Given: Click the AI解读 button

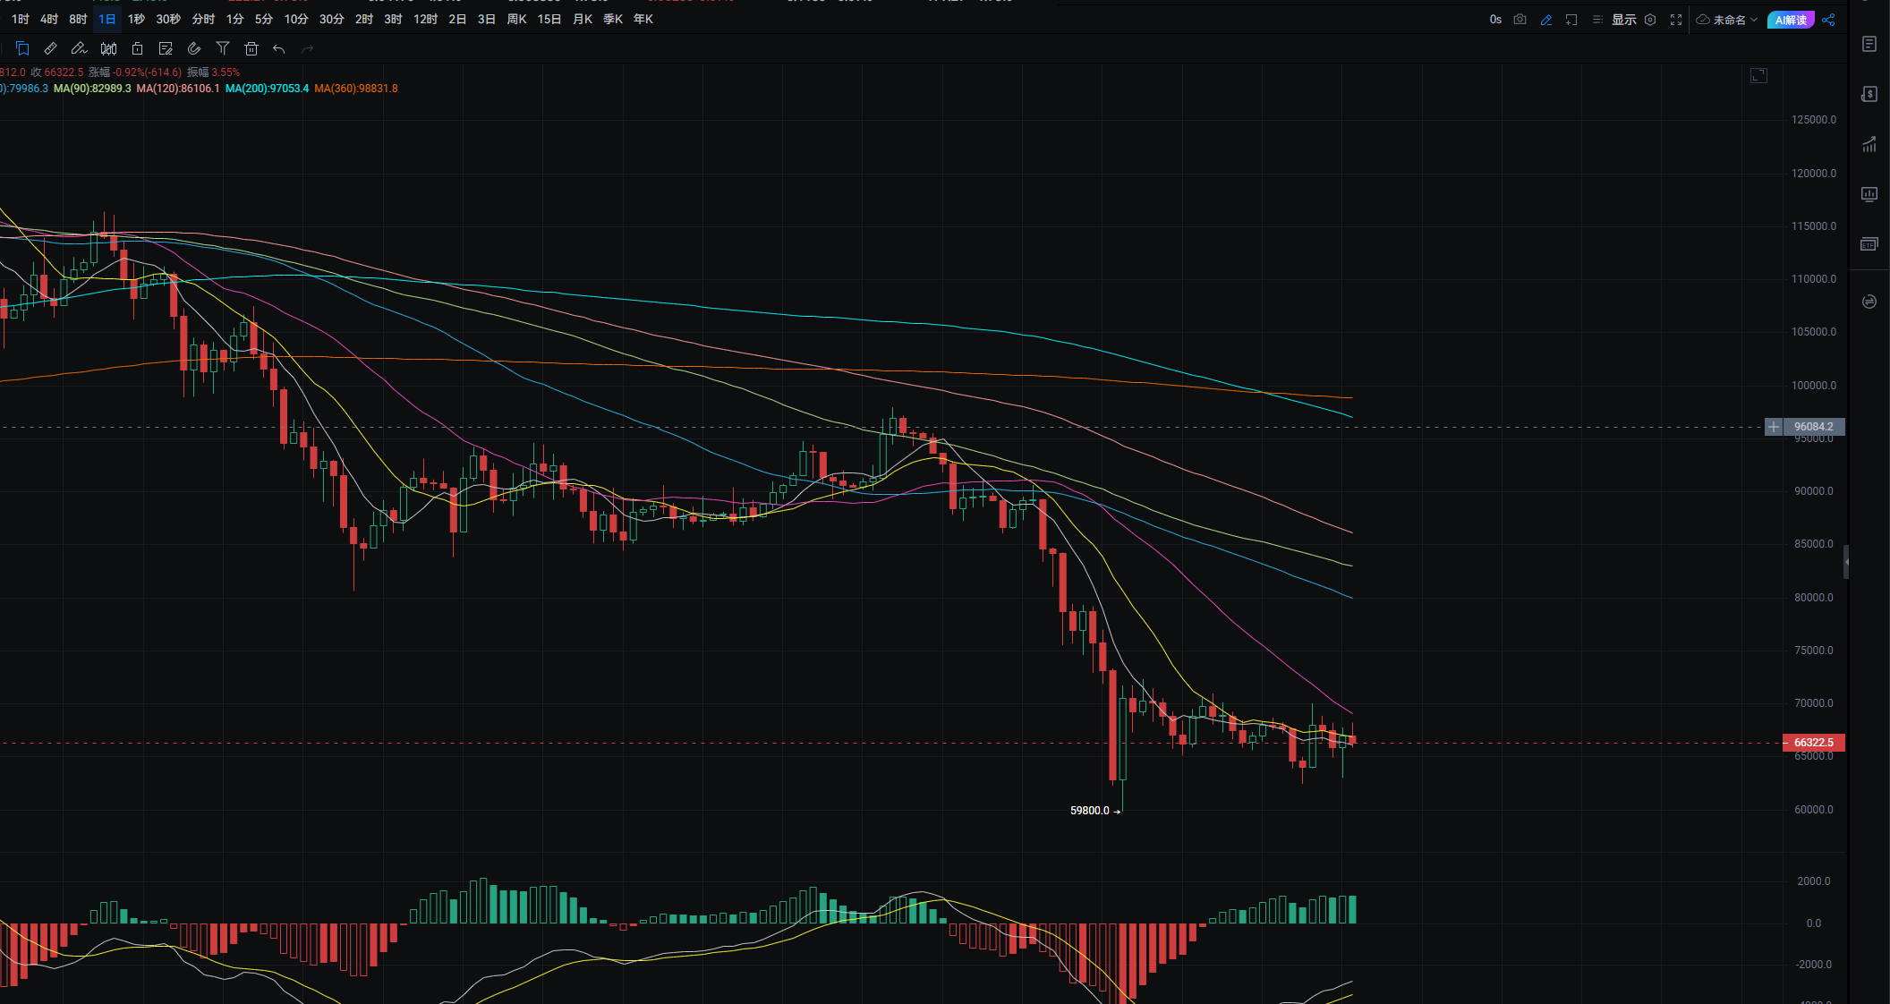Looking at the screenshot, I should click(1791, 20).
